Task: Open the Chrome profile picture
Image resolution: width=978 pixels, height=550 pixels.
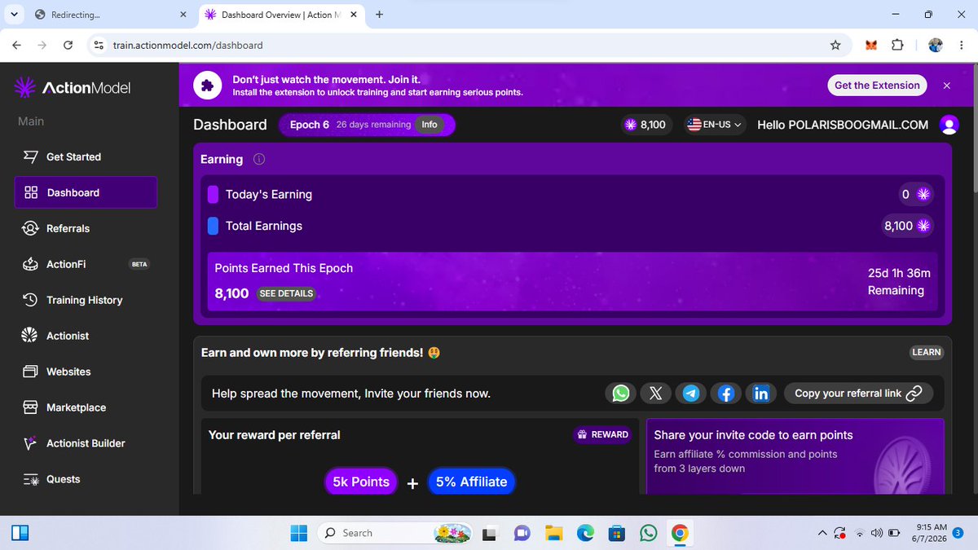Action: tap(936, 46)
